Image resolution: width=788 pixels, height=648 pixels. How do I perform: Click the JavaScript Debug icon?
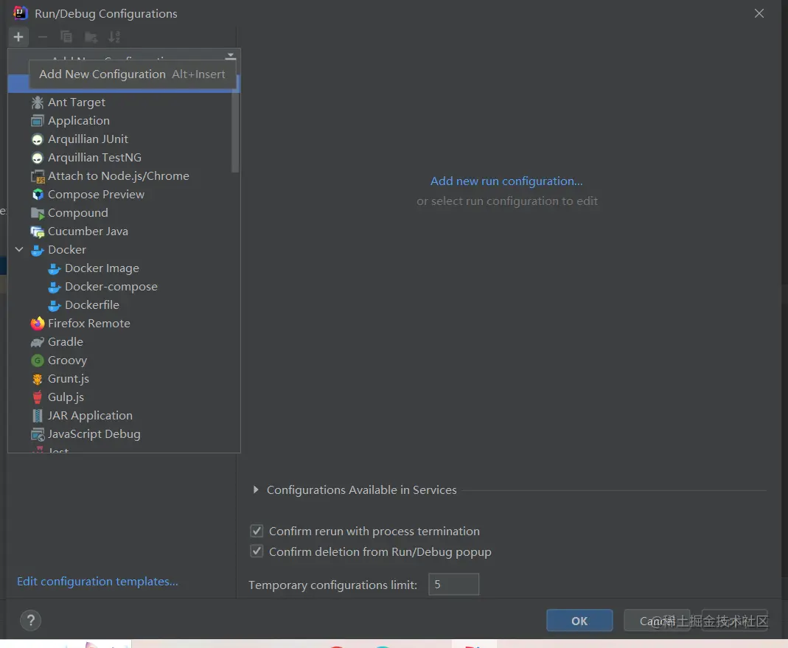point(38,434)
